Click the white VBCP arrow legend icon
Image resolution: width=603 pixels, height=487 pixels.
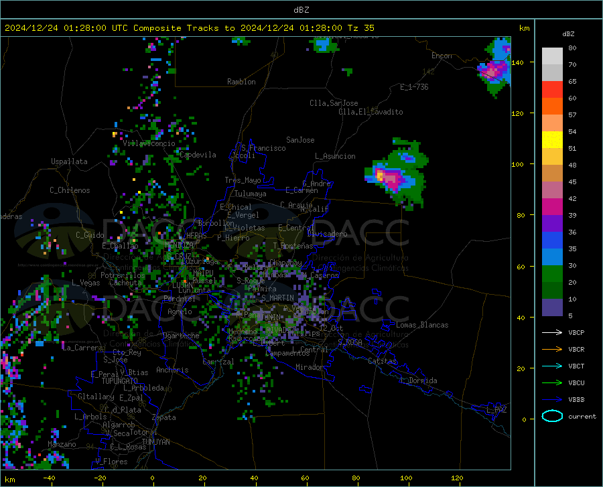pos(552,332)
